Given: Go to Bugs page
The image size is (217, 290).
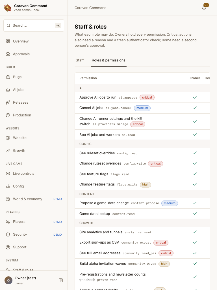Looking at the screenshot, I should (34, 77).
